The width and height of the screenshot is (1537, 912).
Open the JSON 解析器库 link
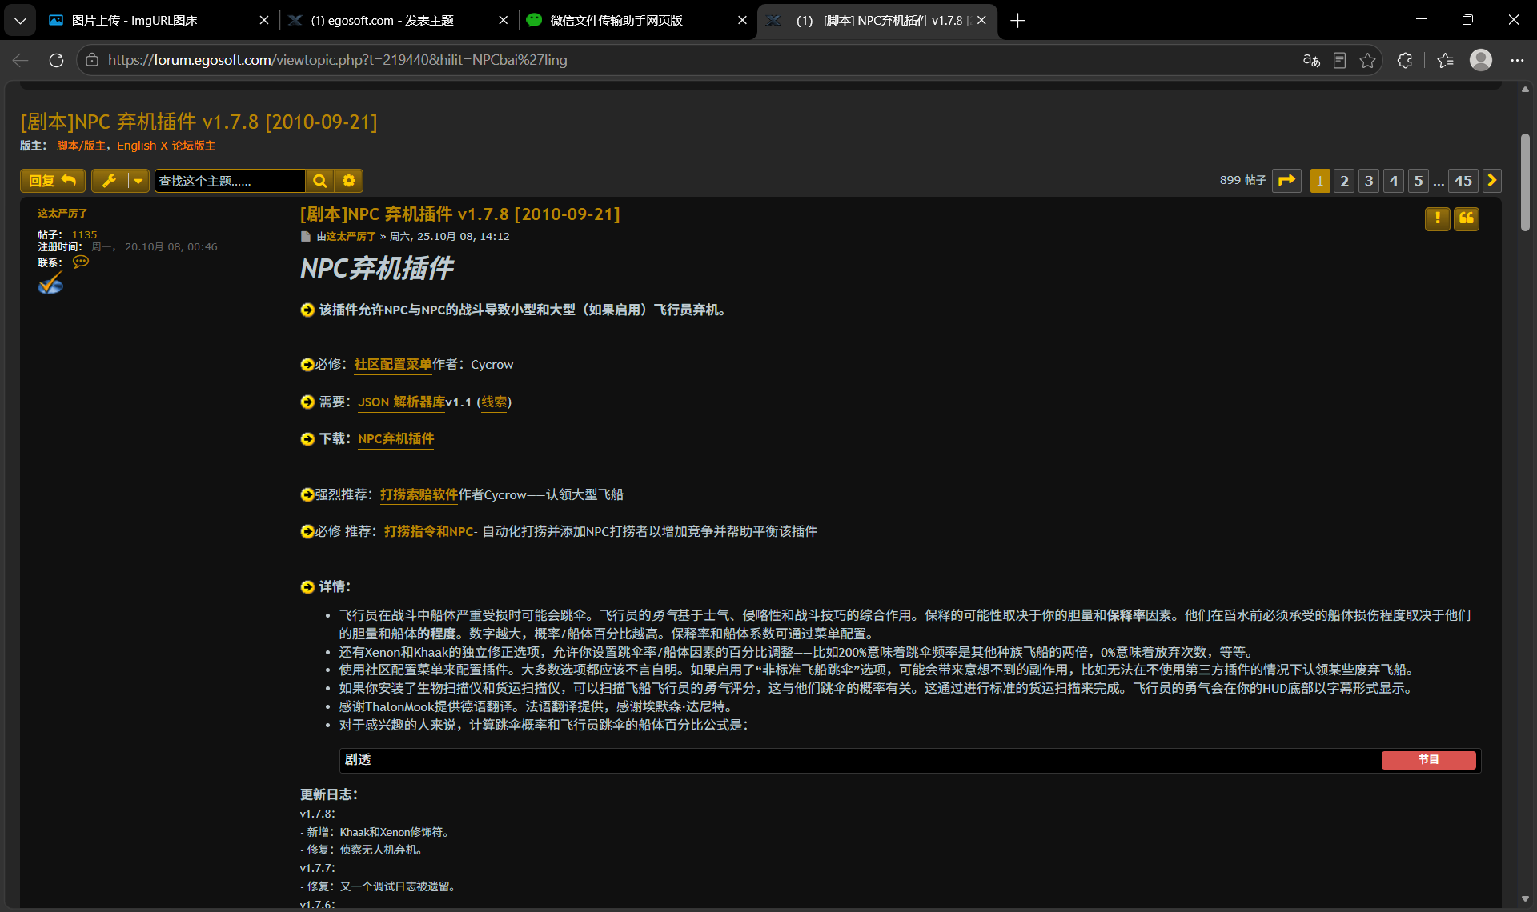pyautogui.click(x=401, y=402)
